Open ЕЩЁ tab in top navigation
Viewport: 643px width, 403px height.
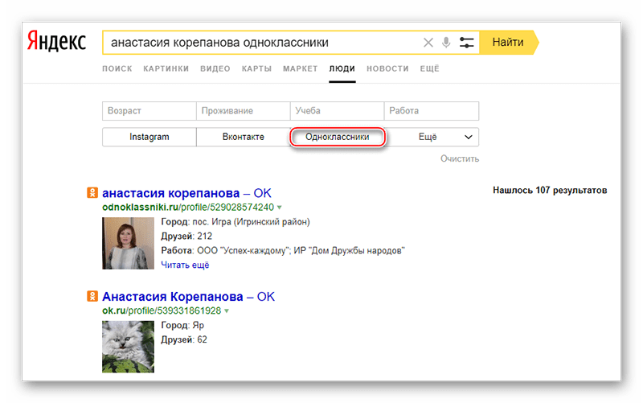pos(429,68)
